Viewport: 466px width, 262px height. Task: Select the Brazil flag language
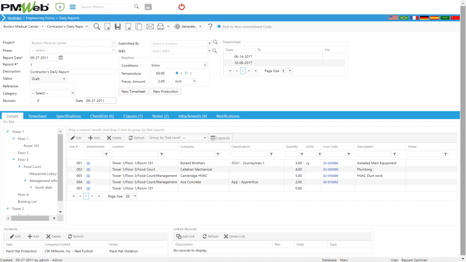[x=404, y=18]
